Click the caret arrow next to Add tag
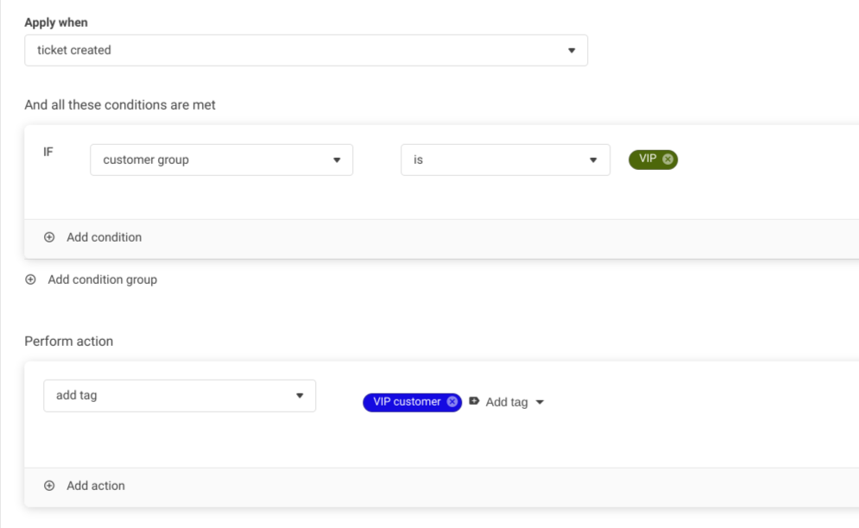The image size is (859, 528). click(x=540, y=402)
